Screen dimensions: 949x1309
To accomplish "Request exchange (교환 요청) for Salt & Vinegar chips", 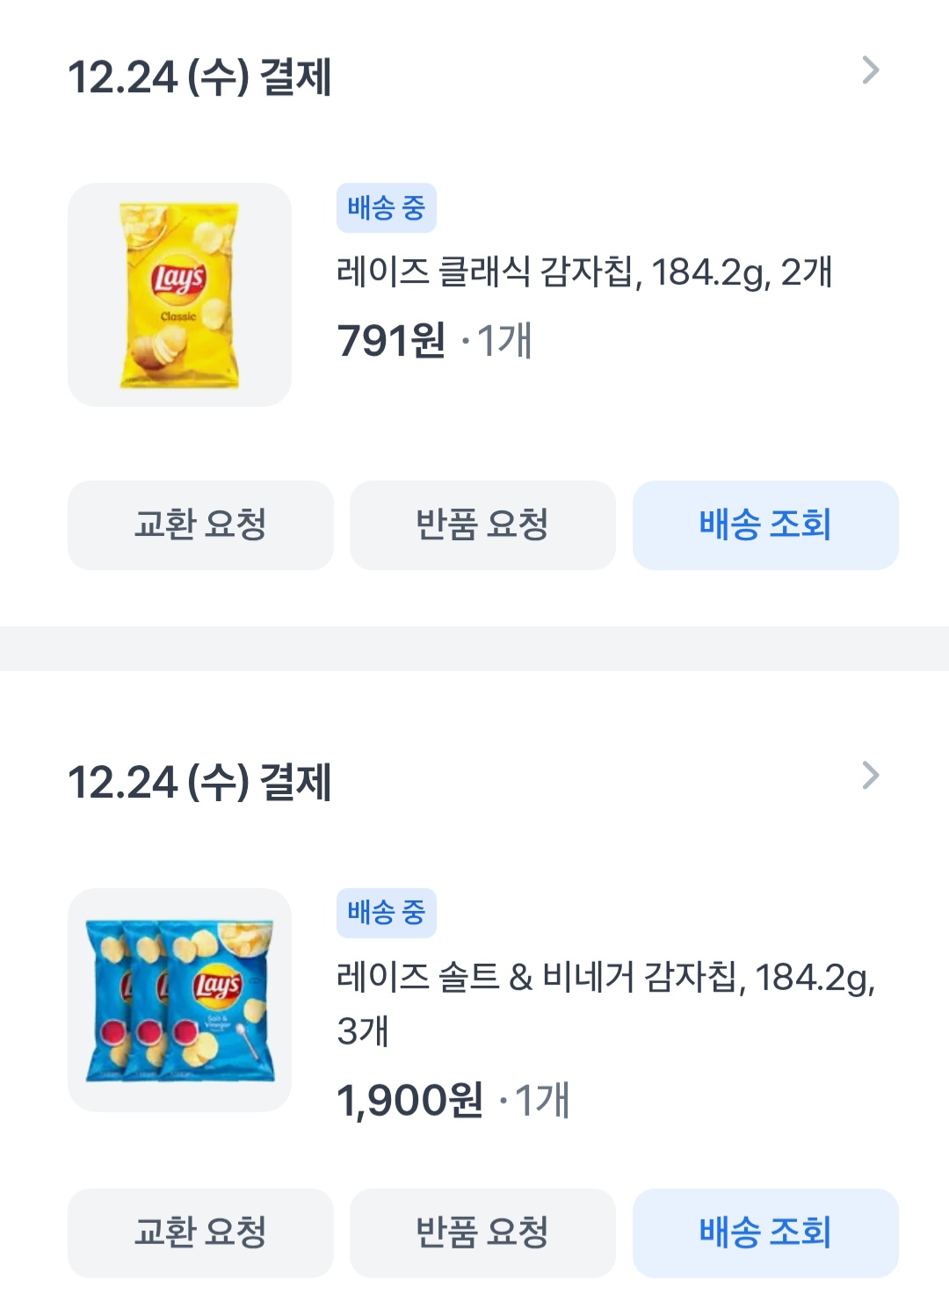I will (200, 1233).
